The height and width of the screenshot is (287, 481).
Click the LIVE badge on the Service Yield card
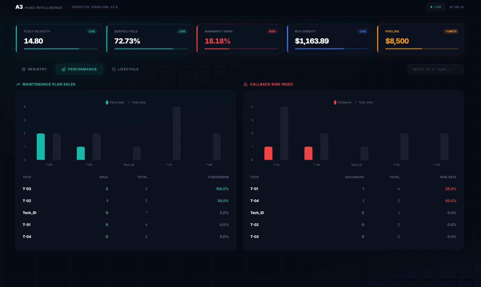pos(182,31)
